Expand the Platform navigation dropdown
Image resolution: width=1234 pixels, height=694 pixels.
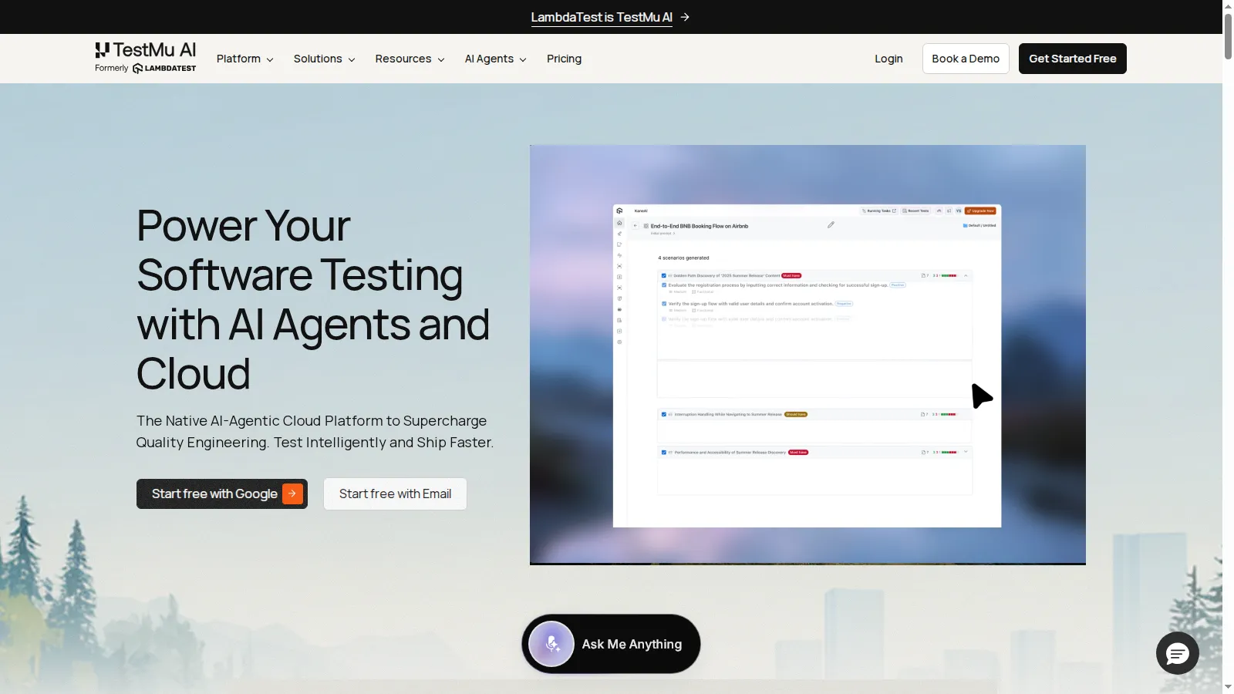pyautogui.click(x=245, y=59)
